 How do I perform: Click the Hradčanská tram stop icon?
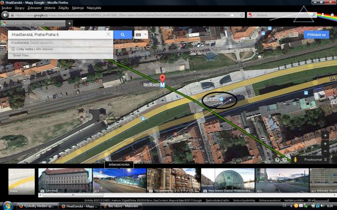pyautogui.click(x=221, y=99)
